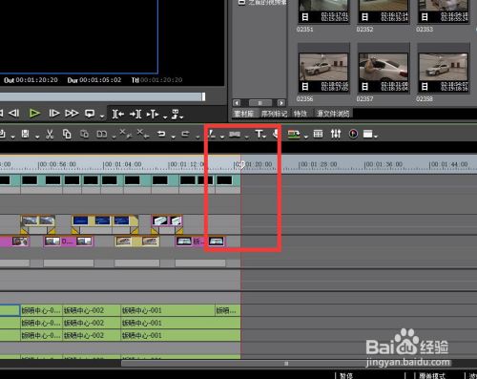477x379 pixels.
Task: Click the Copy icon in timeline toolbar
Action: point(67,134)
